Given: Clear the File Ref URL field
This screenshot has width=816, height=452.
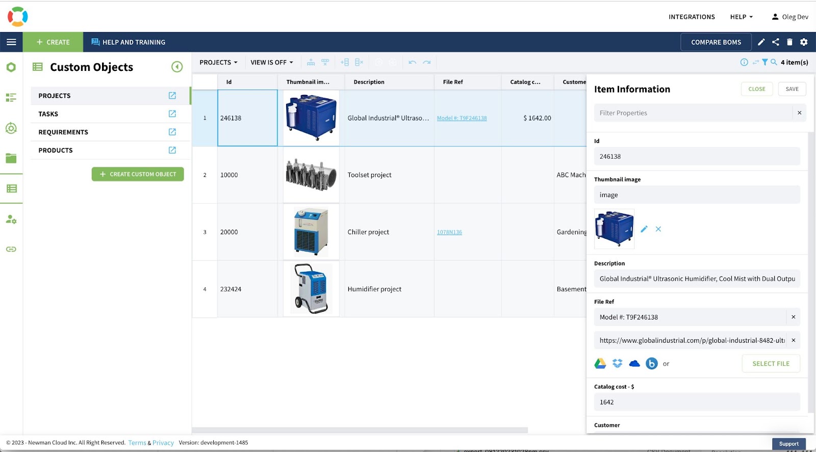Looking at the screenshot, I should click(x=793, y=340).
